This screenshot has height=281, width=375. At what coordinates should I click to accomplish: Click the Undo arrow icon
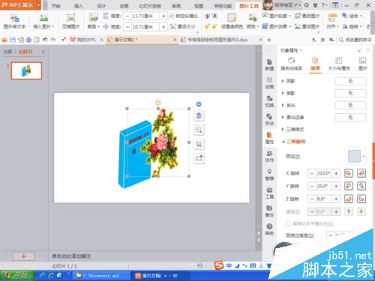click(45, 40)
